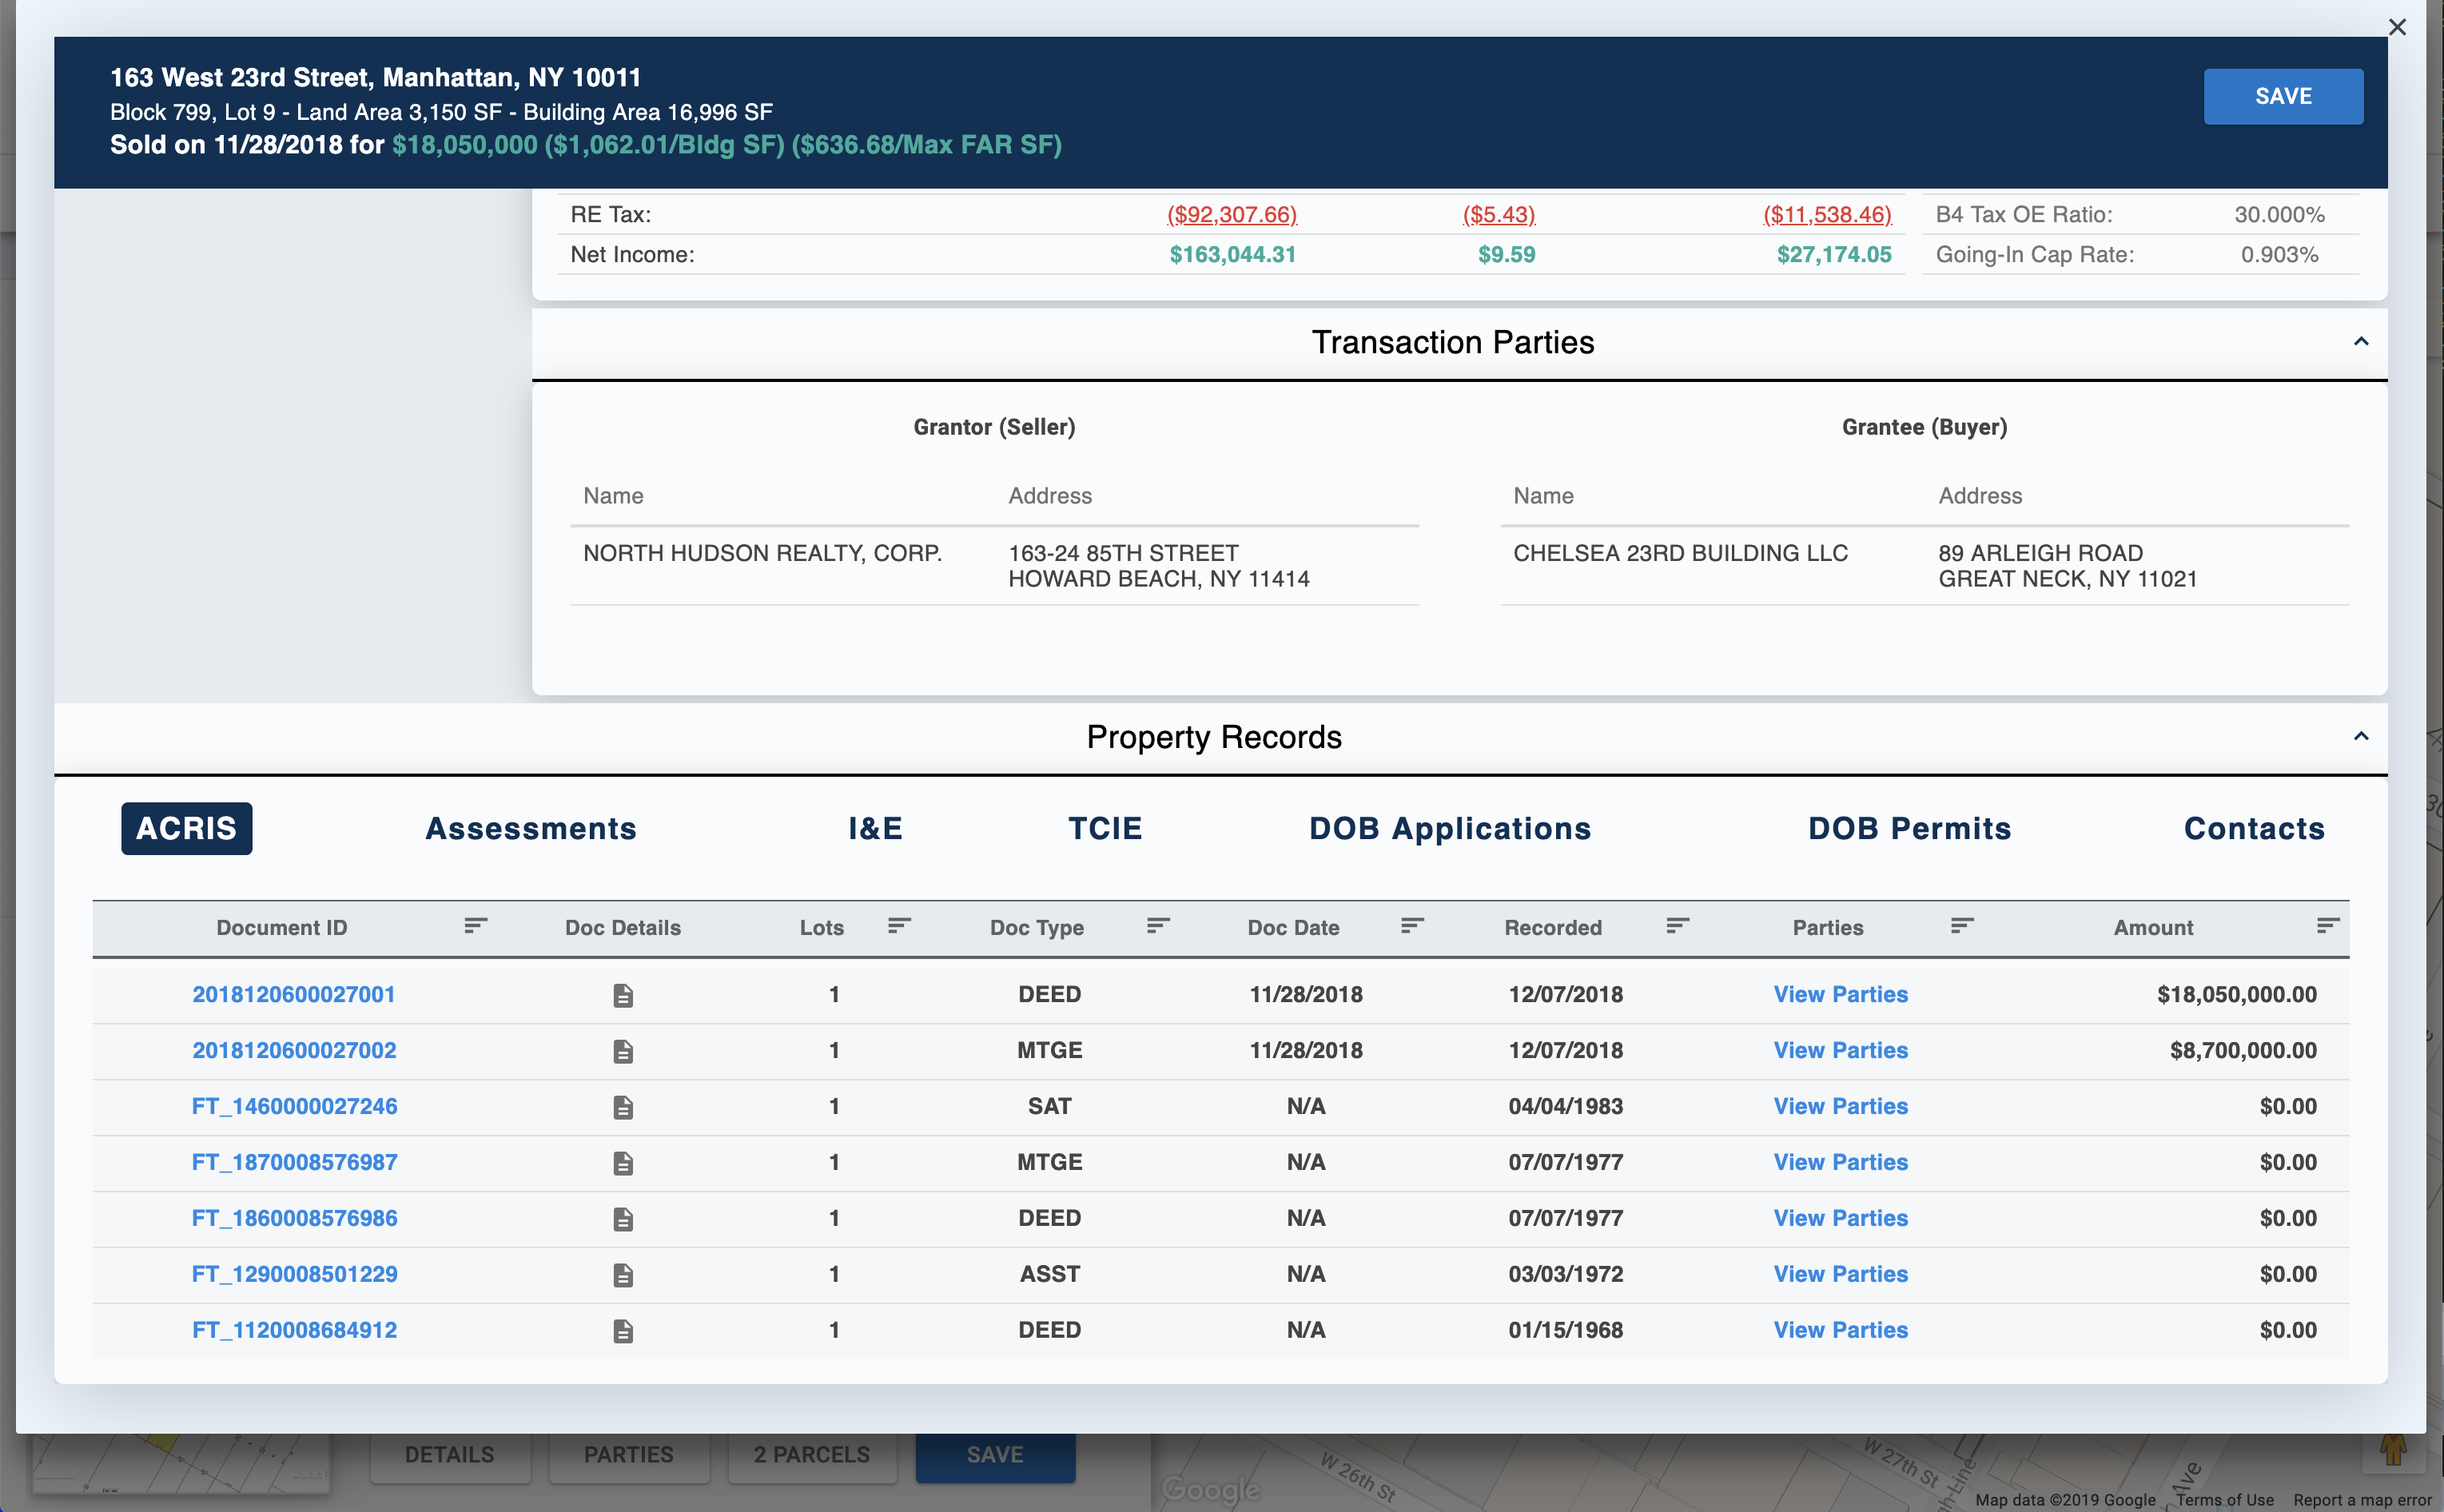The height and width of the screenshot is (1512, 2444).
Task: Select buyer name CHELSEA 23RD BUILDING LLC
Action: pyautogui.click(x=1680, y=553)
